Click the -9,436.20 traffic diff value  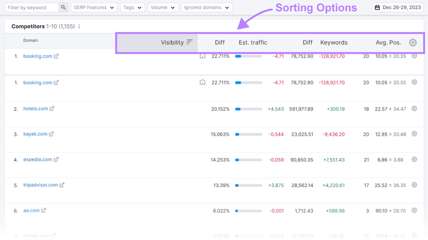click(x=334, y=135)
